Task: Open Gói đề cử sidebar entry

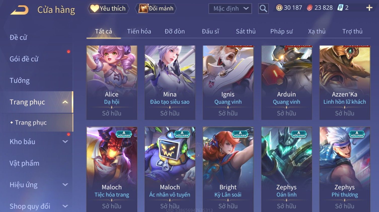Action: pos(24,59)
